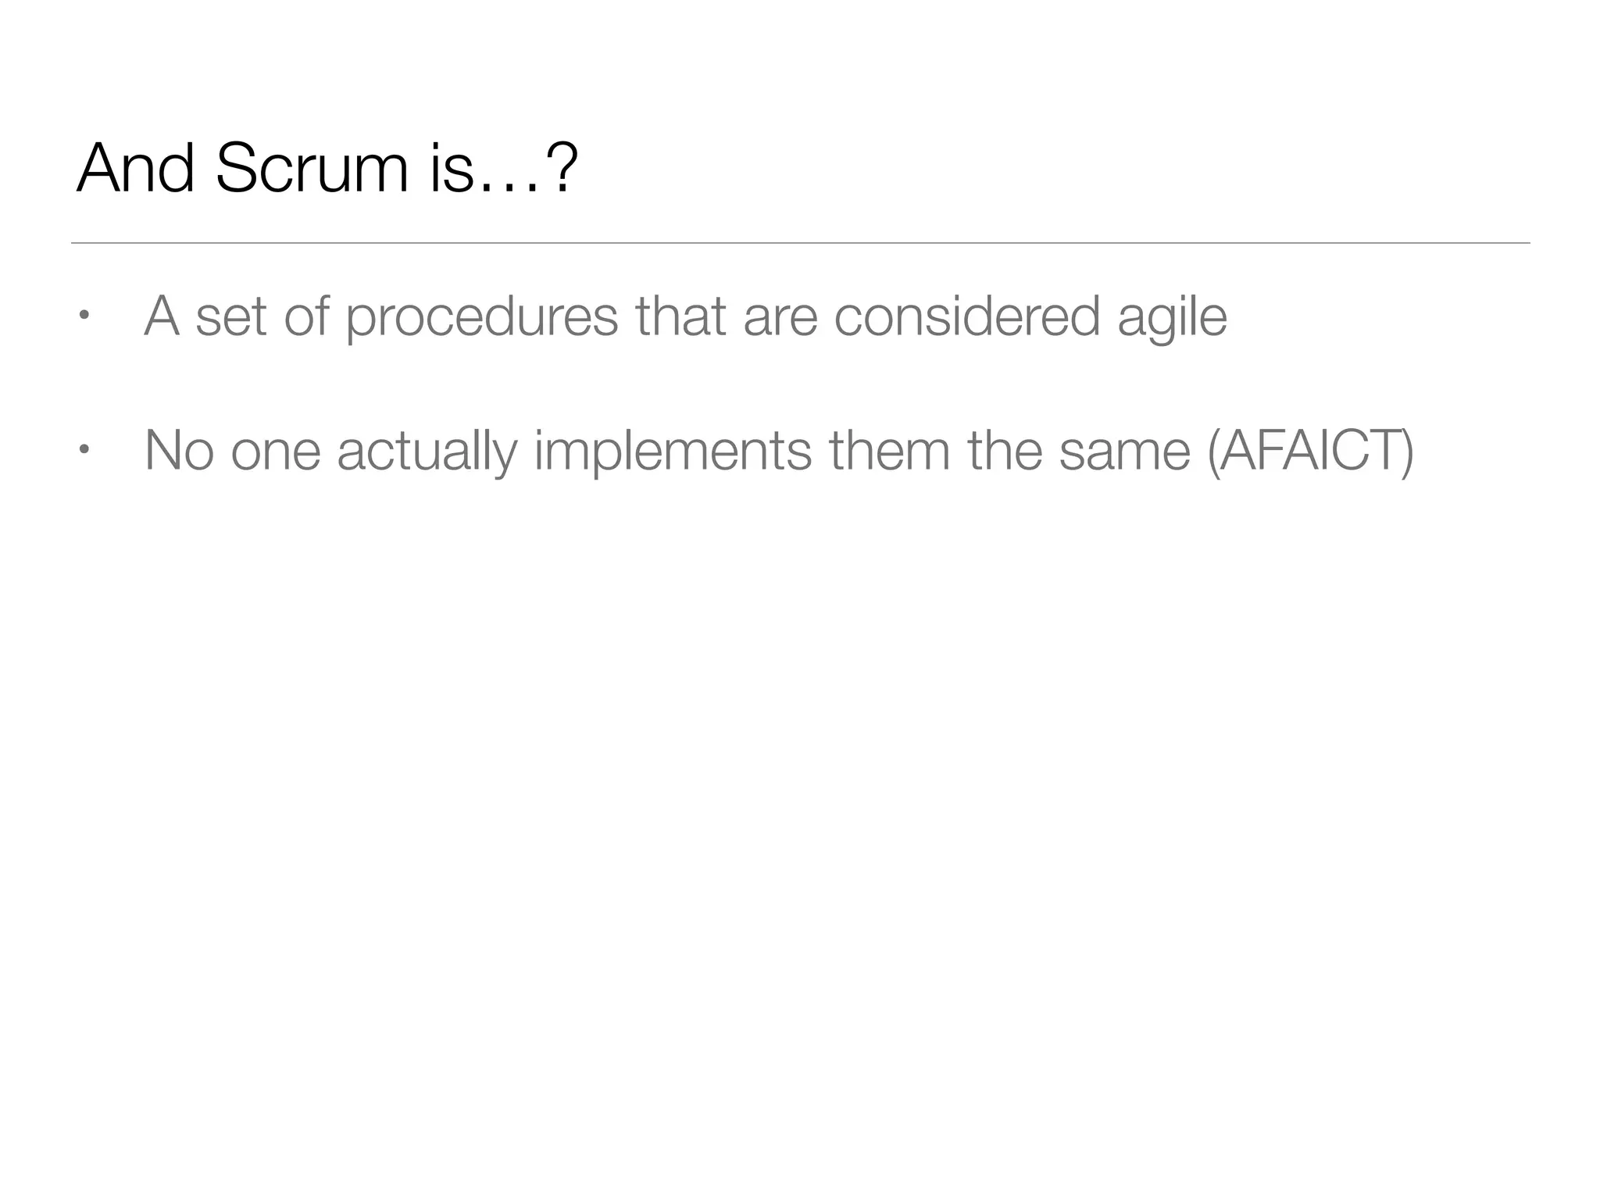Click the slide title 'And Scrum is…?'
Image resolution: width=1600 pixels, height=1200 pixels.
pyautogui.click(x=327, y=168)
